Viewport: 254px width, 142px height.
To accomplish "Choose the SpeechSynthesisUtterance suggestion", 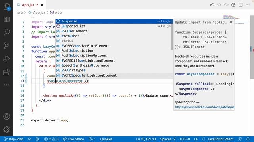I will coord(114,65).
